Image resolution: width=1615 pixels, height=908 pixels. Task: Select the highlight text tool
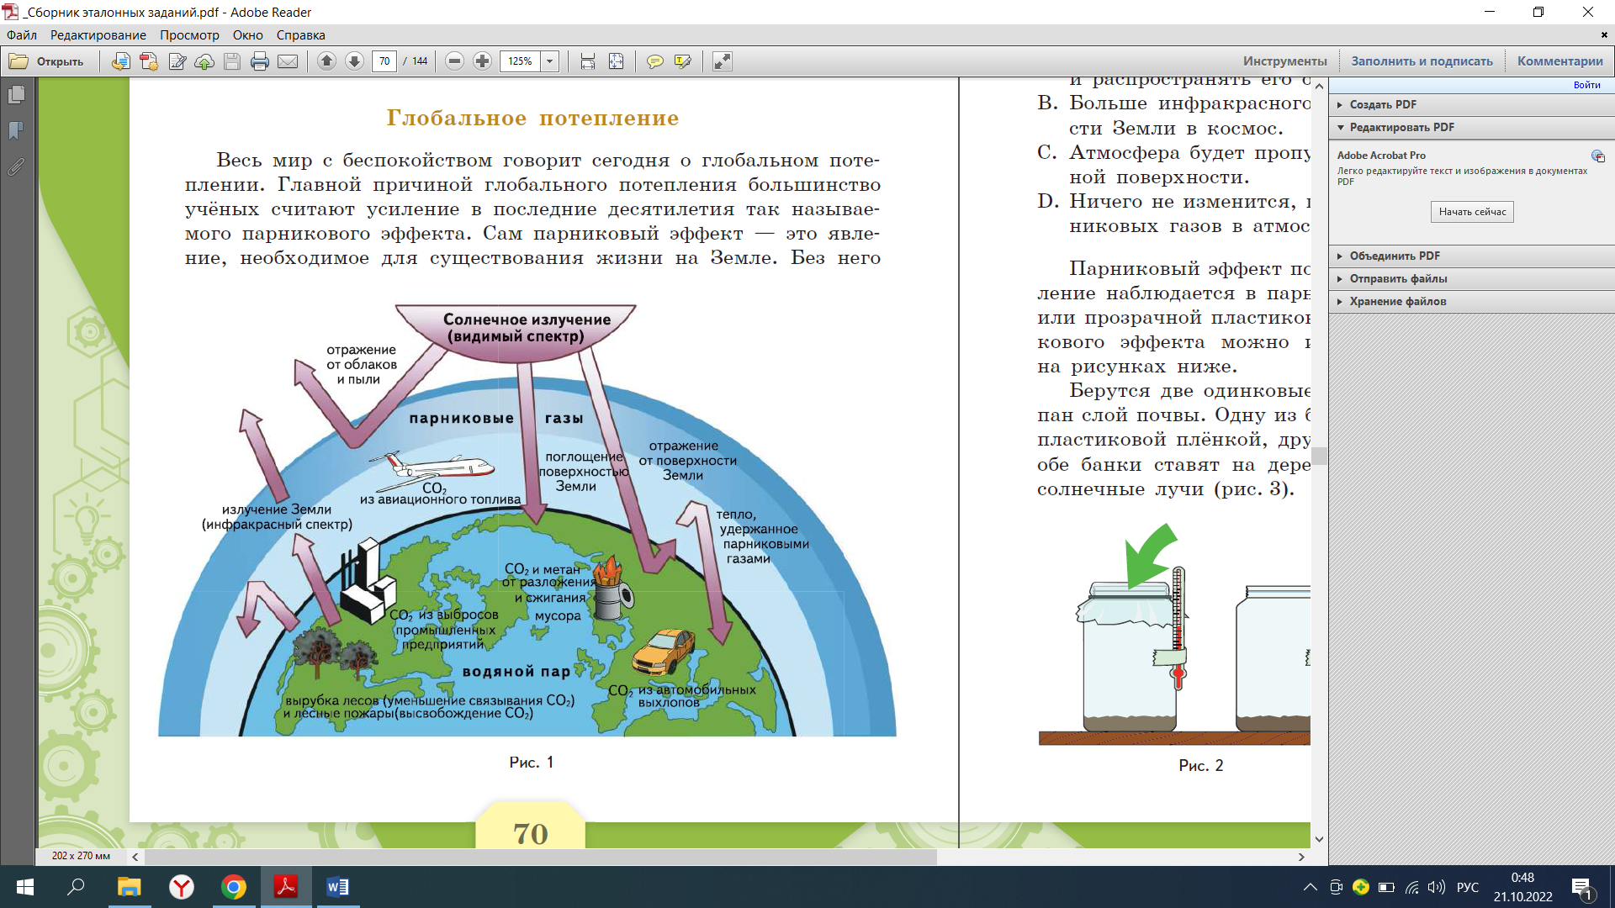pos(683,61)
